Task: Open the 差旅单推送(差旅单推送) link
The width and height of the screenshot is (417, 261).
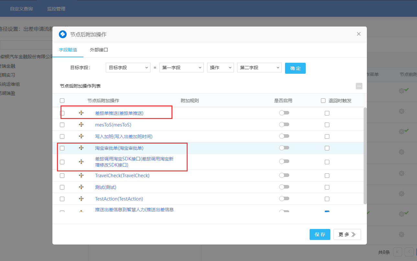Action: (119, 113)
